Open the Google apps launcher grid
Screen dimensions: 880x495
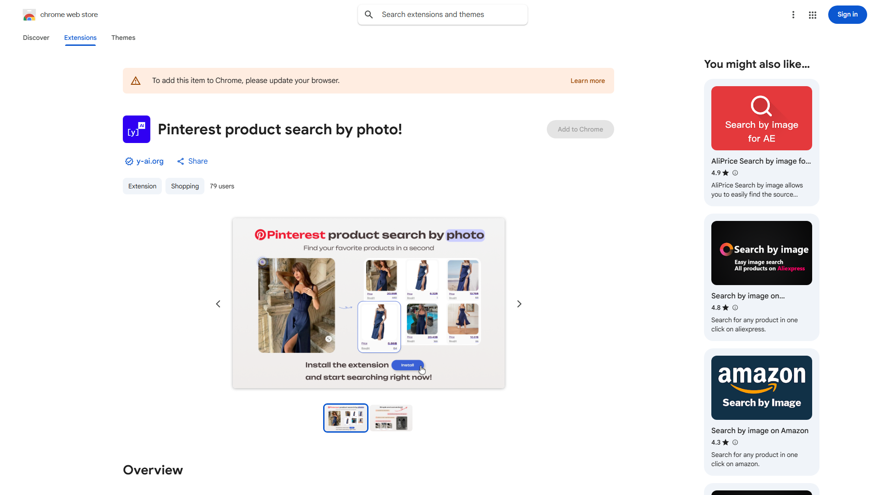coord(812,15)
